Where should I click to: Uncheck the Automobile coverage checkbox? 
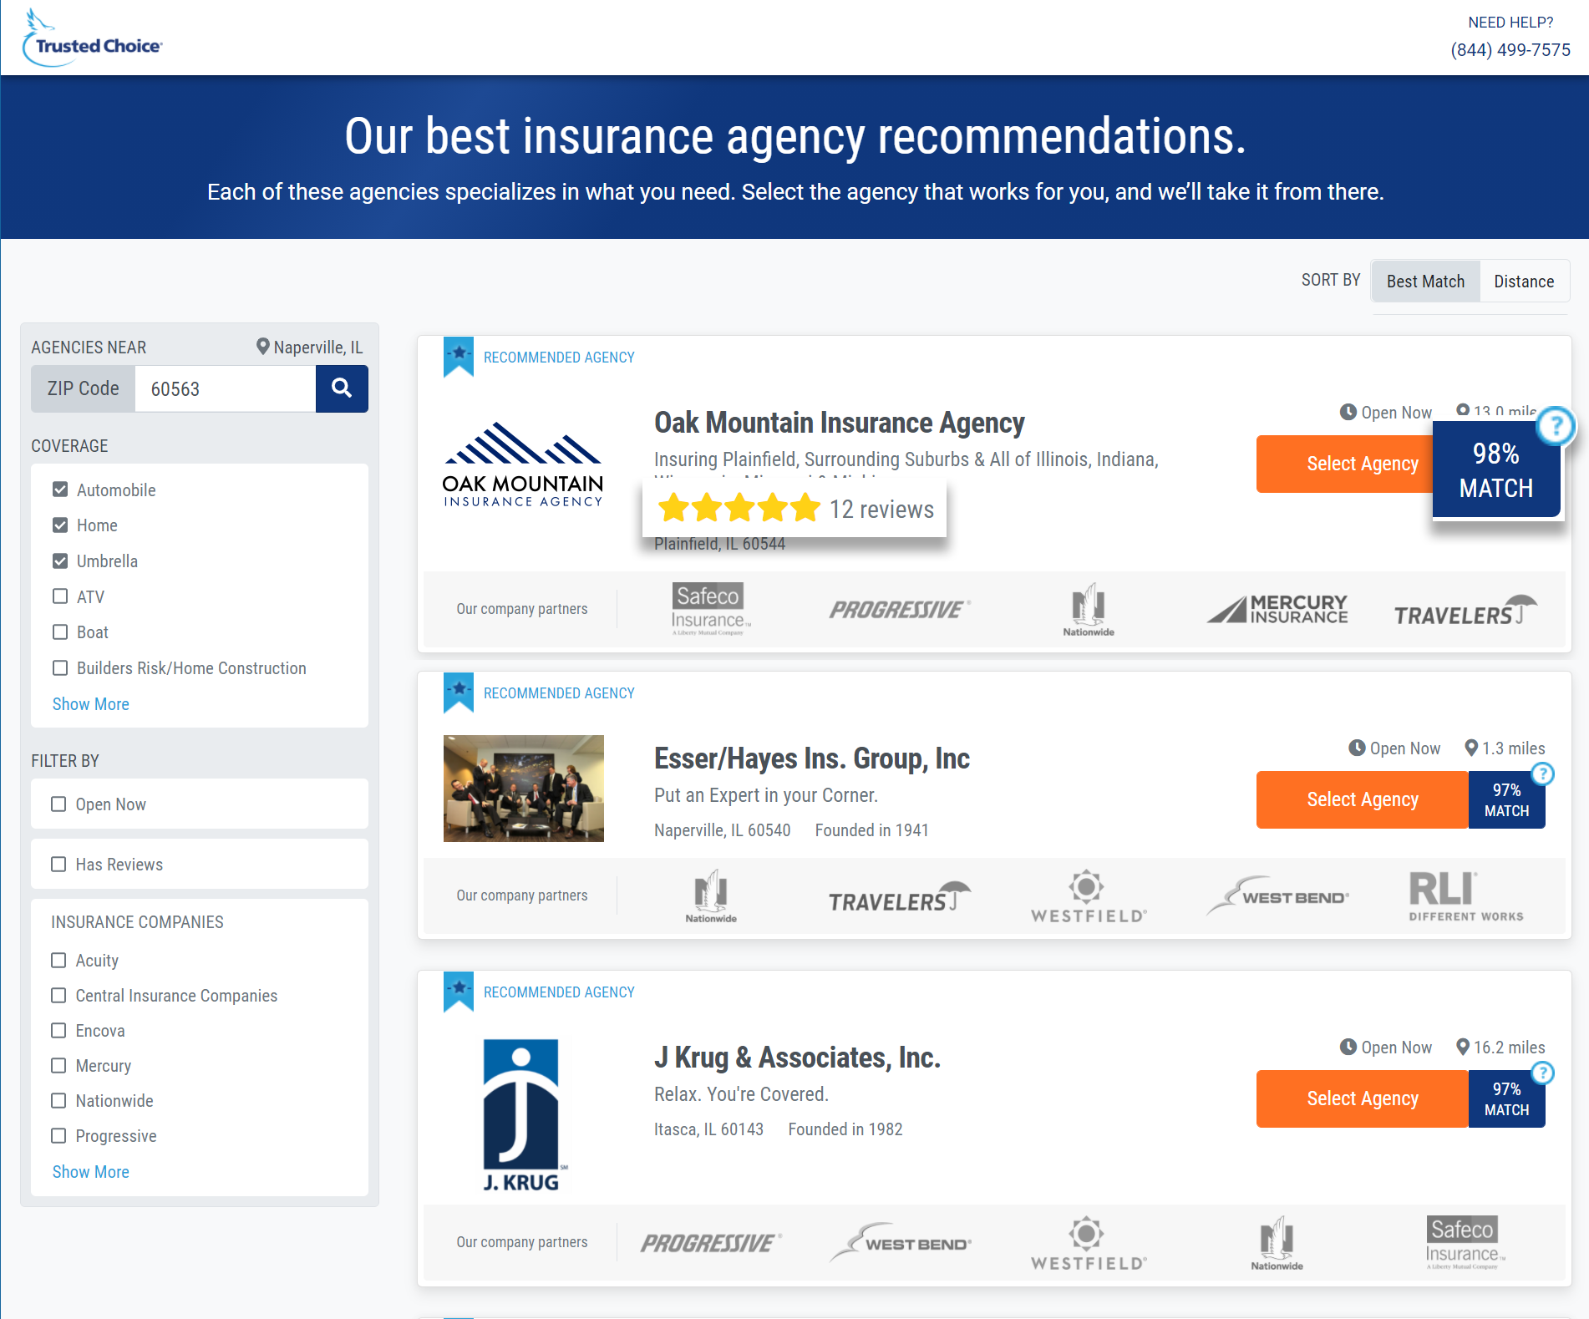(x=60, y=490)
